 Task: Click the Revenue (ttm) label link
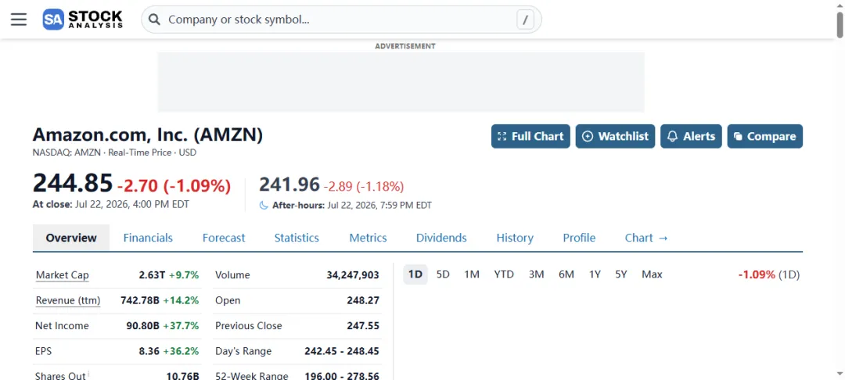tap(68, 300)
